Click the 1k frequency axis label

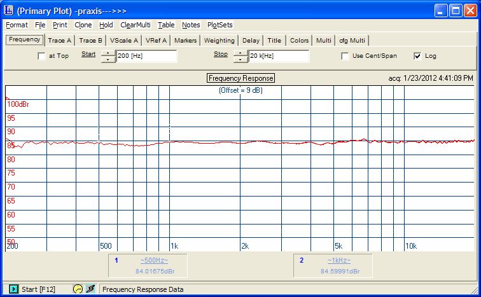click(x=174, y=246)
